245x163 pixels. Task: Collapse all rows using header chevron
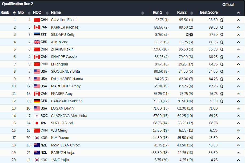238,13
